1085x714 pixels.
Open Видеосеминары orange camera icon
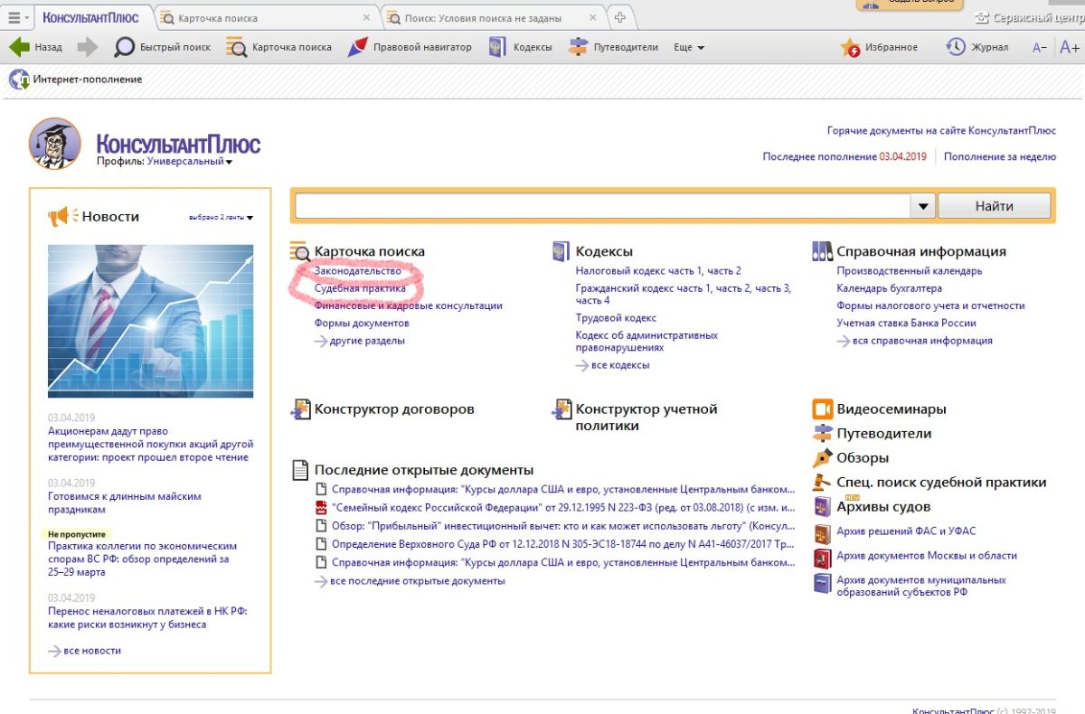click(x=822, y=409)
